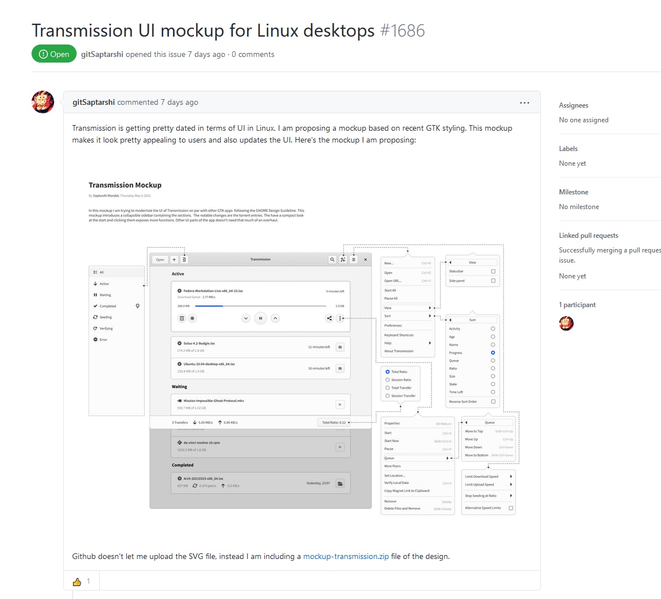This screenshot has width=661, height=599.
Task: Click the down-chevron circle on the Fedora card
Action: pyautogui.click(x=246, y=318)
